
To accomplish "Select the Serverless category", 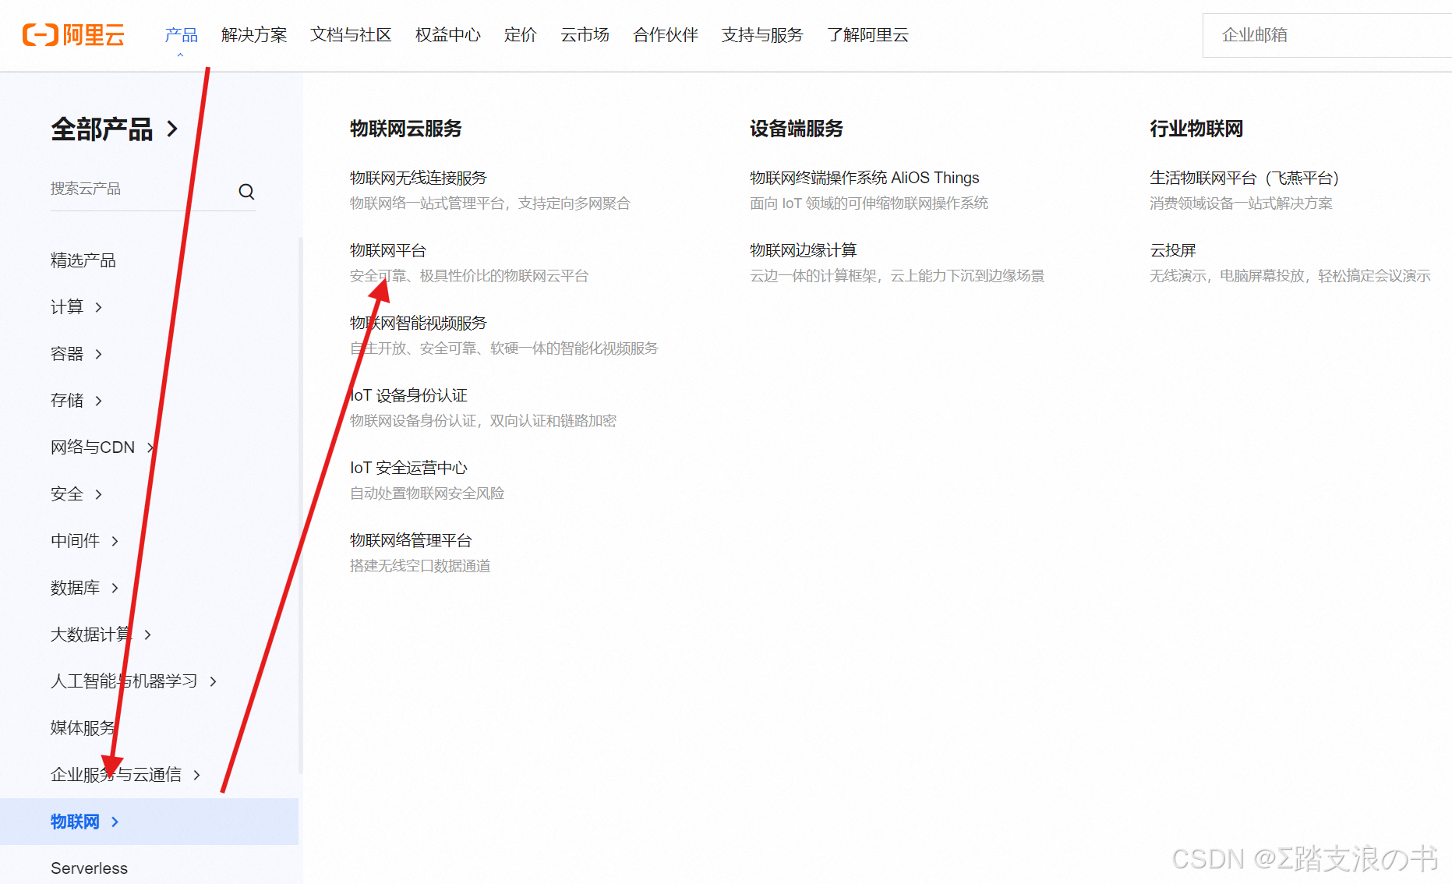I will (x=89, y=868).
